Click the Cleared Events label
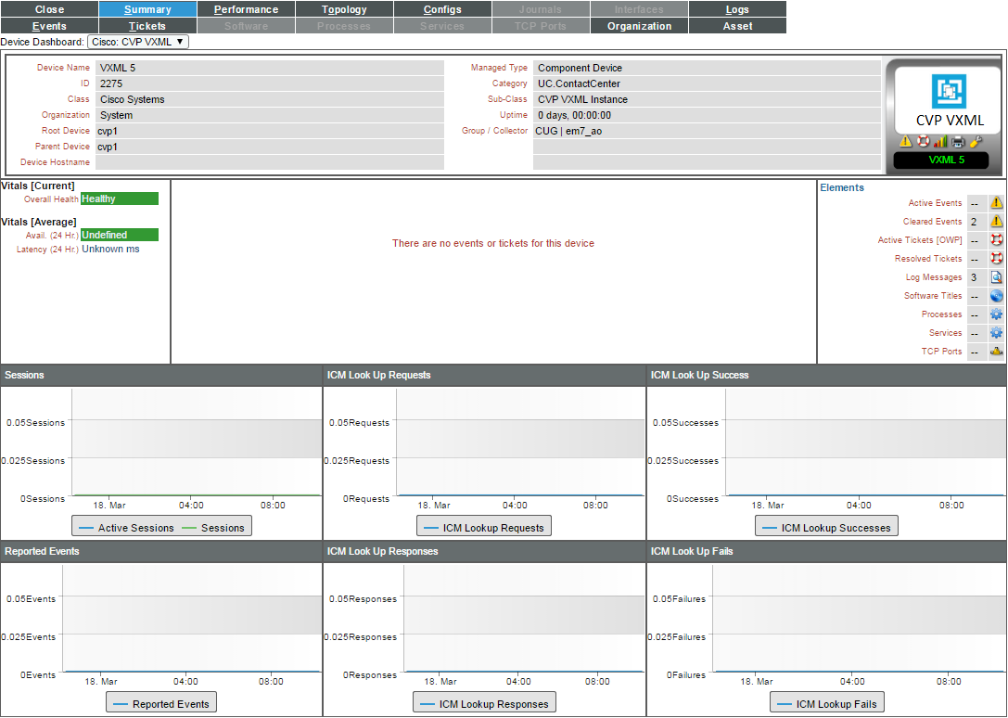Viewport: 1008px width, 718px height. pos(932,222)
